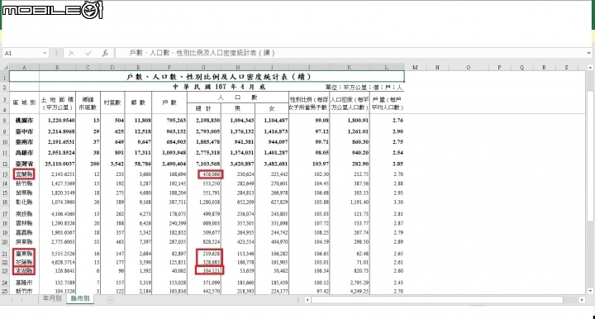The image size is (595, 319).
Task: Click the 單位：平方公里；個；戶；人 cell
Action: pos(364,88)
